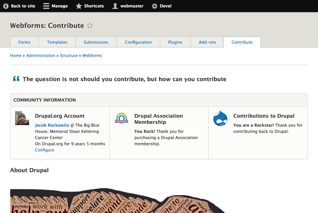Screen dimensions: 318x213
Task: Click the Manage hamburger icon
Action: pos(46,6)
